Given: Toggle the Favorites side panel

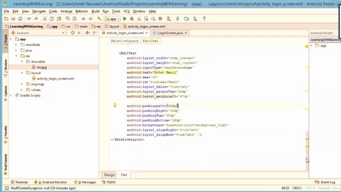Looking at the screenshot, I should (x=5, y=134).
